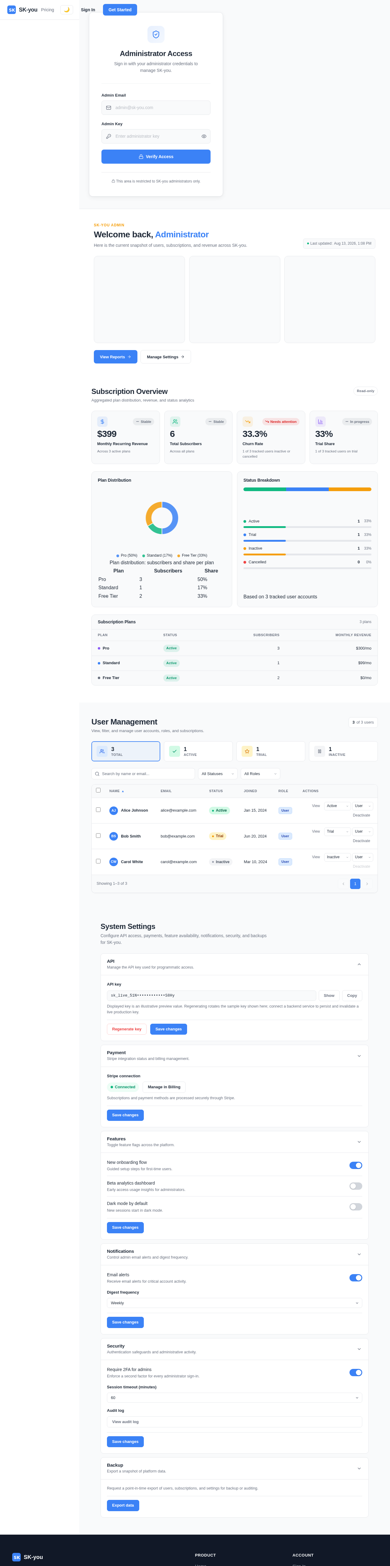Turn off the Email alerts toggle
This screenshot has height=1566, width=390.
(x=356, y=1278)
